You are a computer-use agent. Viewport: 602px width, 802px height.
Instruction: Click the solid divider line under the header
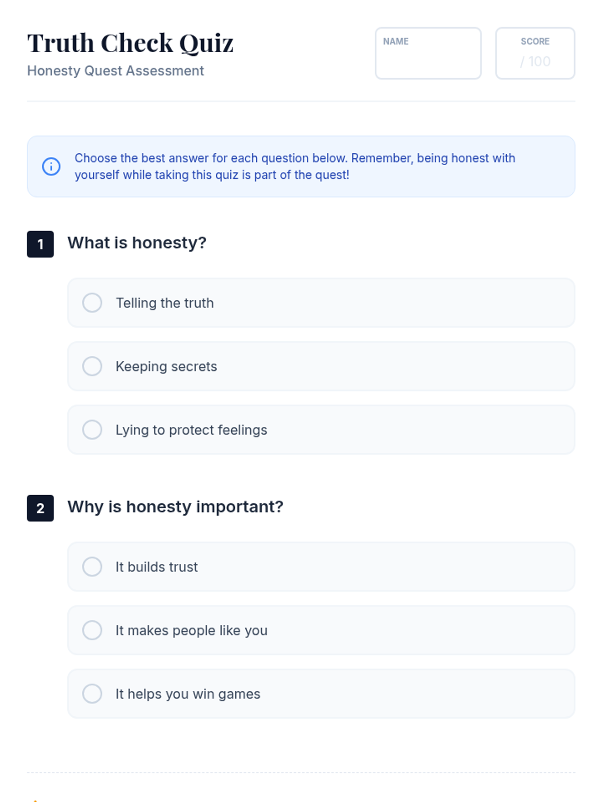301,101
